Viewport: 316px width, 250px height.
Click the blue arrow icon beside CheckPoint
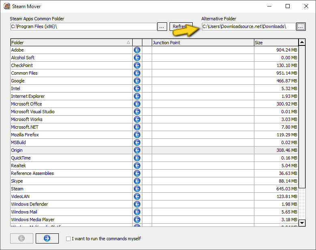[137, 65]
